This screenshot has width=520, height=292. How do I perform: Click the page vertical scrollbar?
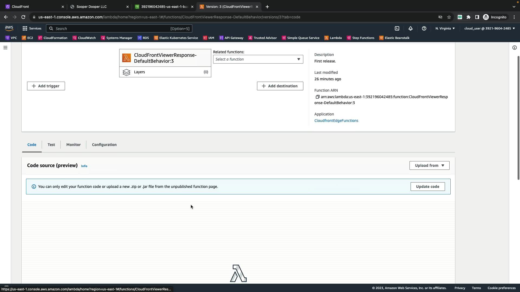518,118
